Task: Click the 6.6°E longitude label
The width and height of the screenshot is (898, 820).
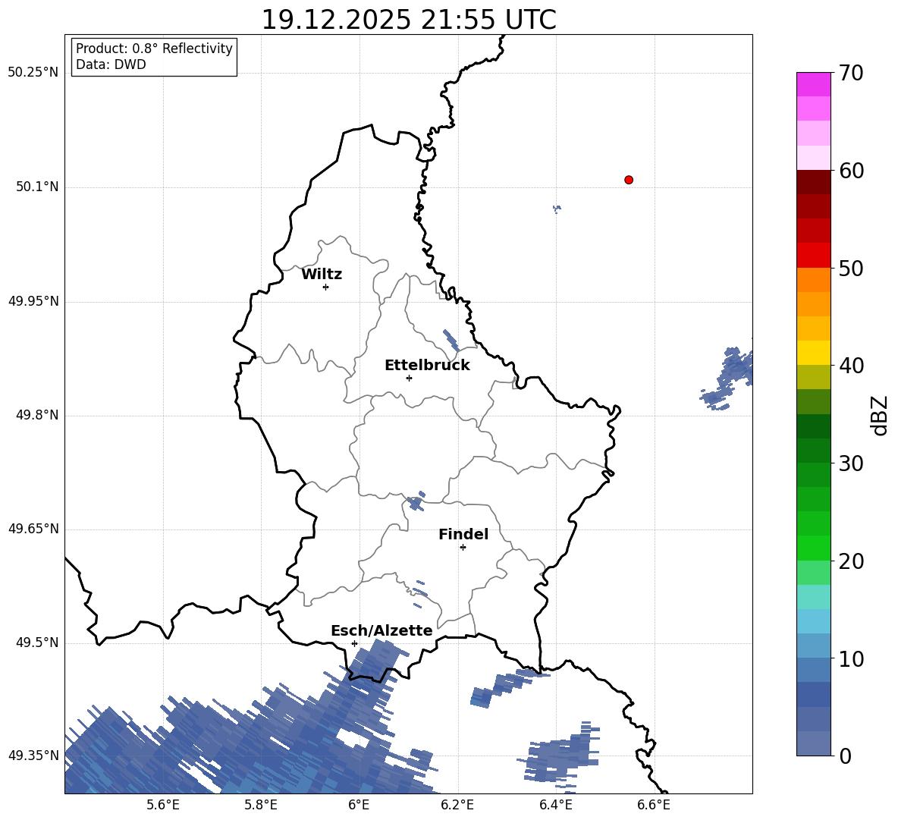Action: pos(654,805)
